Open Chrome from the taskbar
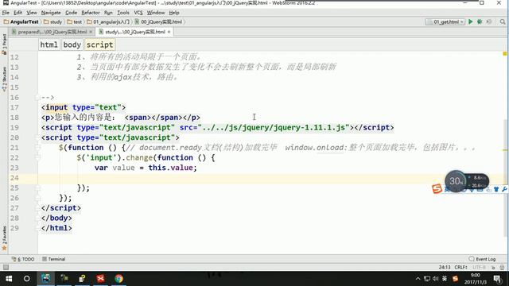This screenshot has height=286, width=509. (119, 279)
